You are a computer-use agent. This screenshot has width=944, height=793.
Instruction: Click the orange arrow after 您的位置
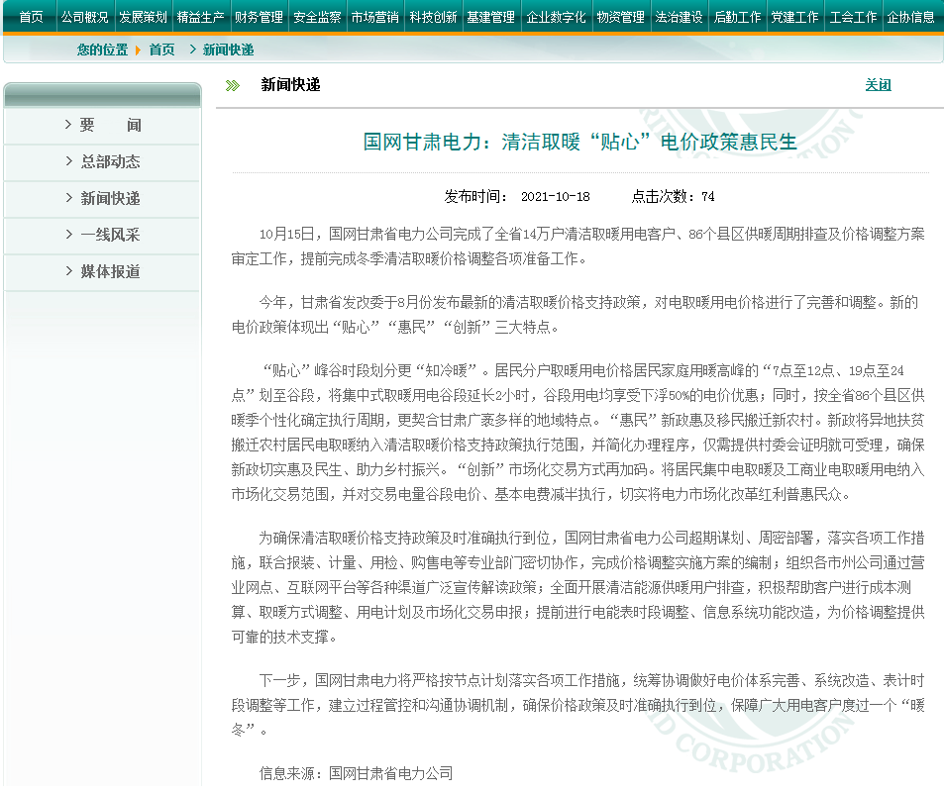point(138,50)
